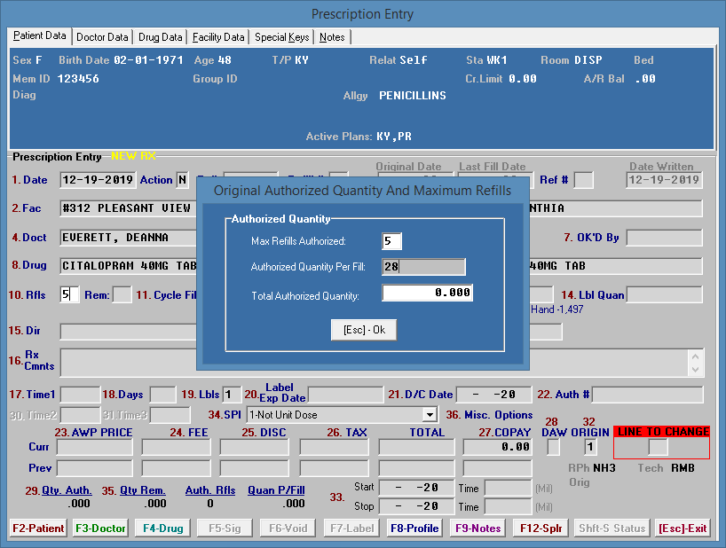Click the Max Refills Authorized field
Screen dimensions: 726x548
click(x=391, y=241)
